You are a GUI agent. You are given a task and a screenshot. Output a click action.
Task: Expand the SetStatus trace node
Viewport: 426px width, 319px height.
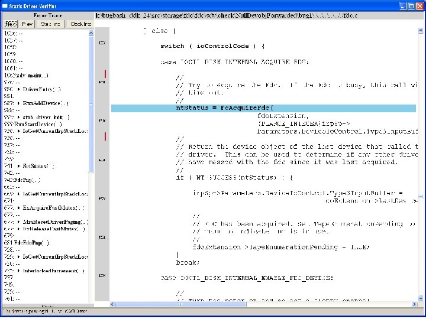click(x=18, y=166)
